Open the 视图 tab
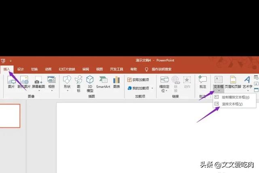 pyautogui.click(x=100, y=69)
